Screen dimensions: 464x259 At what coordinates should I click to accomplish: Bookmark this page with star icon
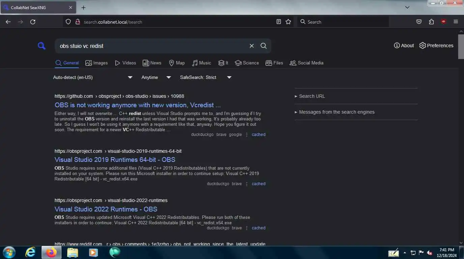[x=288, y=22]
